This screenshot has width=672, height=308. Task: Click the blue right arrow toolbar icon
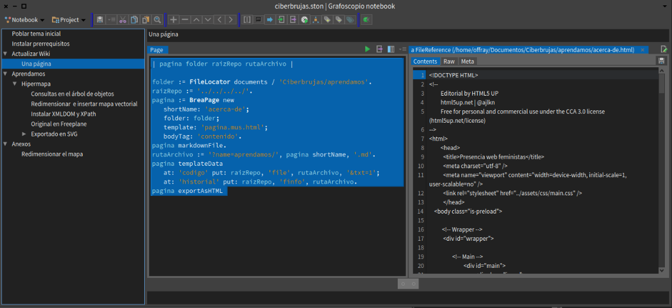(270, 20)
